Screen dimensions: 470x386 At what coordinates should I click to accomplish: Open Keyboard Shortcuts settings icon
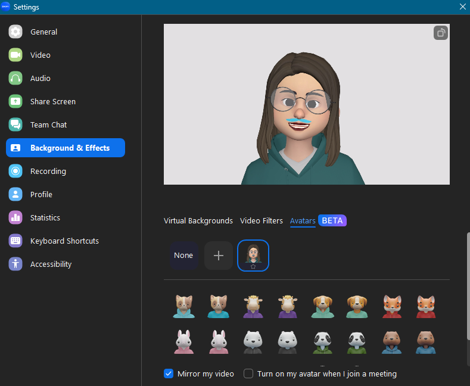pyautogui.click(x=15, y=241)
